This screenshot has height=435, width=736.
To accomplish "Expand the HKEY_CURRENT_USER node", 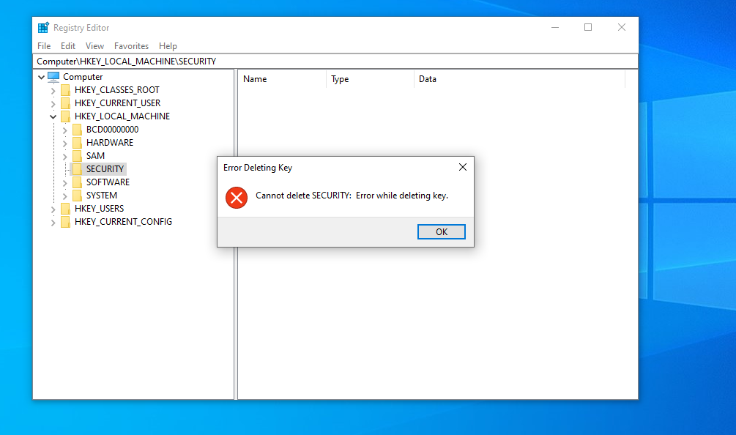I will [53, 103].
